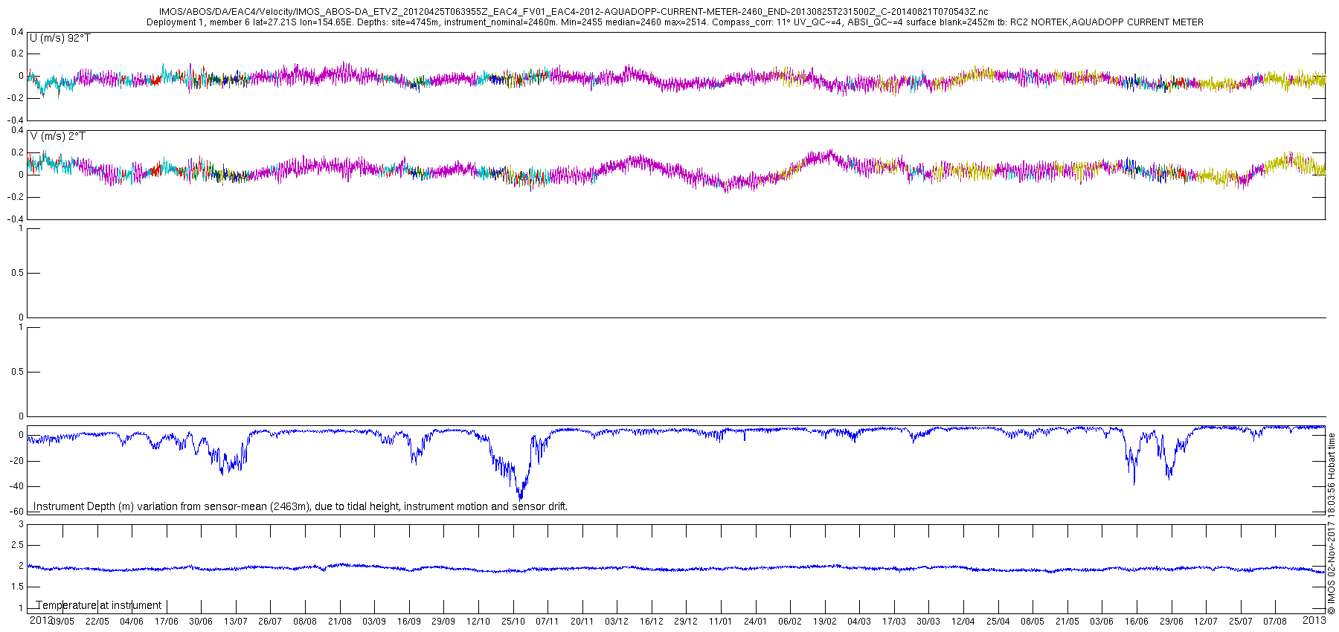This screenshot has width=1339, height=632.
Task: Click the 'Temperature at instrument' label
Action: coord(99,605)
